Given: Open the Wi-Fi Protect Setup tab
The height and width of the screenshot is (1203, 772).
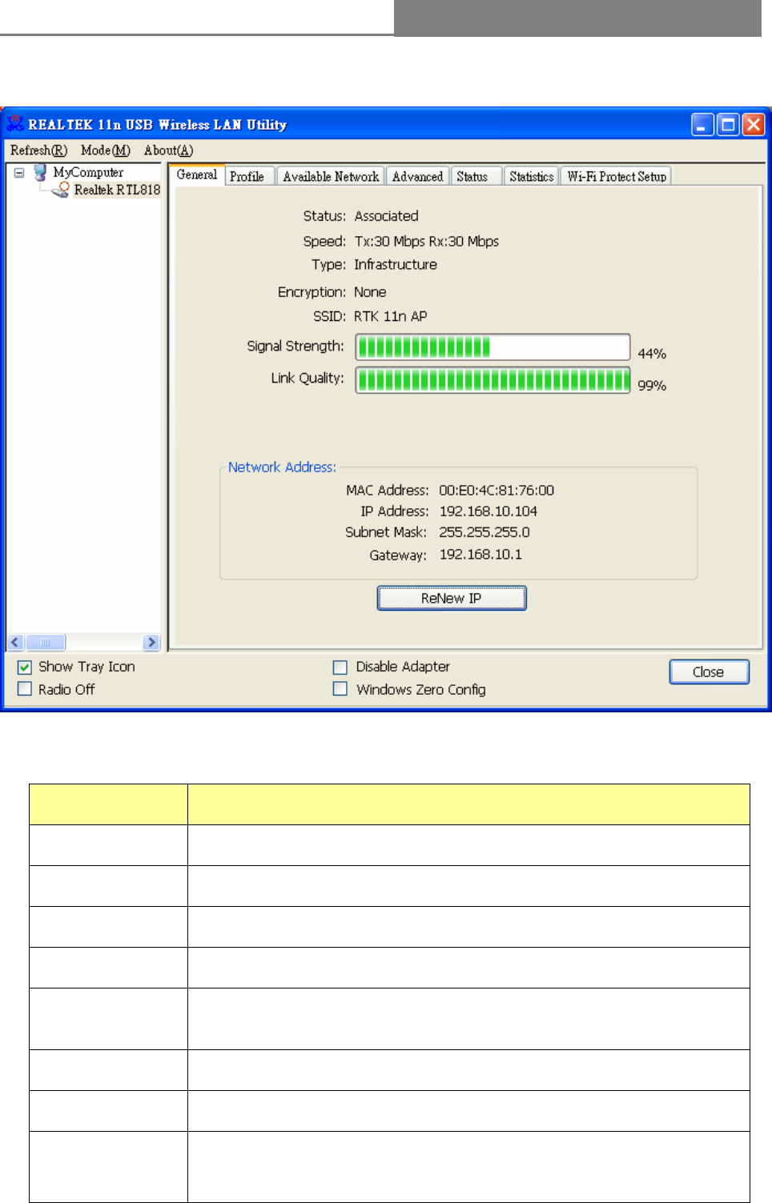Looking at the screenshot, I should 617,176.
